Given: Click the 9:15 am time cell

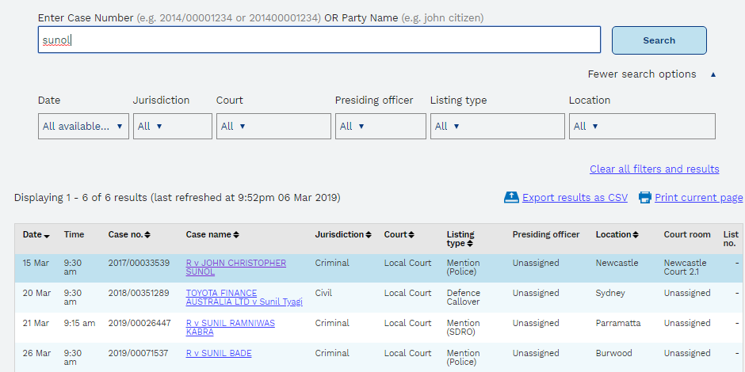Looking at the screenshot, I should pos(79,323).
